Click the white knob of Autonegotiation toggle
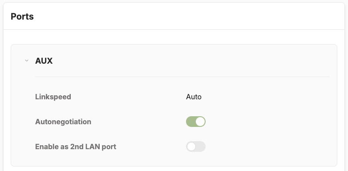This screenshot has width=348, height=171. pyautogui.click(x=200, y=122)
